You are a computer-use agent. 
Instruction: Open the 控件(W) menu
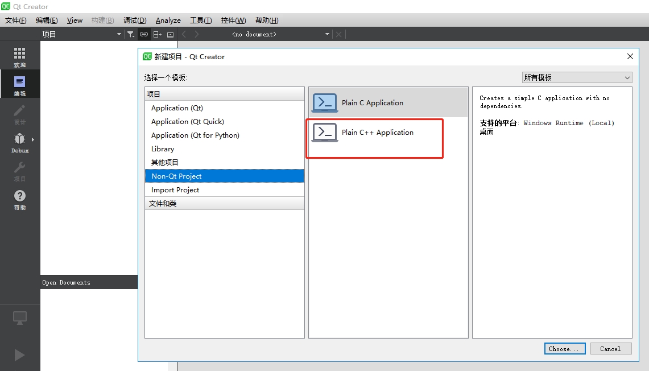tap(233, 20)
